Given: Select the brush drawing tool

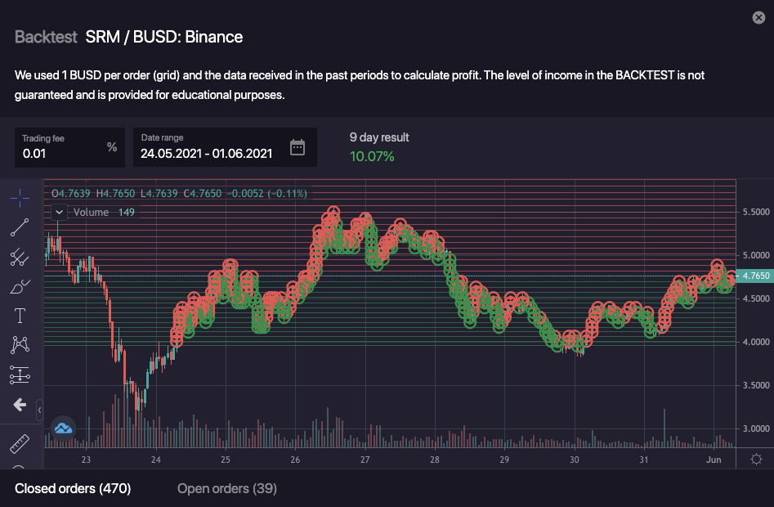Looking at the screenshot, I should (20, 286).
